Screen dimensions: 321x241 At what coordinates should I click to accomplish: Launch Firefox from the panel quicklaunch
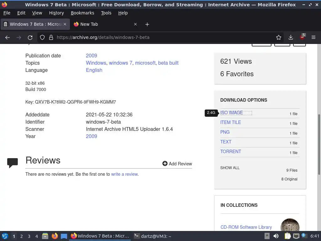(x=55, y=236)
